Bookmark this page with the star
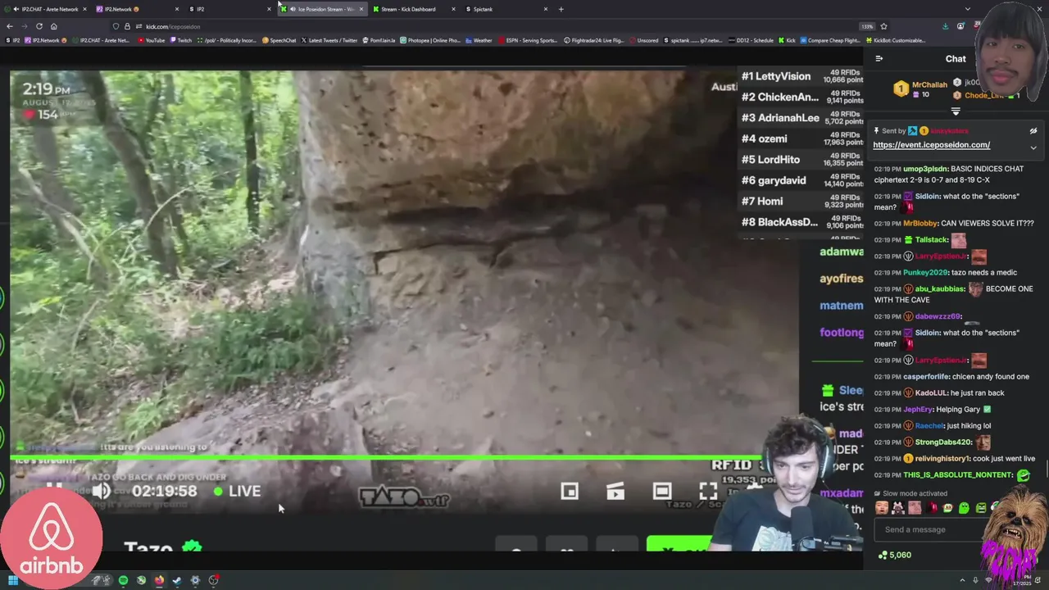This screenshot has width=1049, height=590. (883, 26)
